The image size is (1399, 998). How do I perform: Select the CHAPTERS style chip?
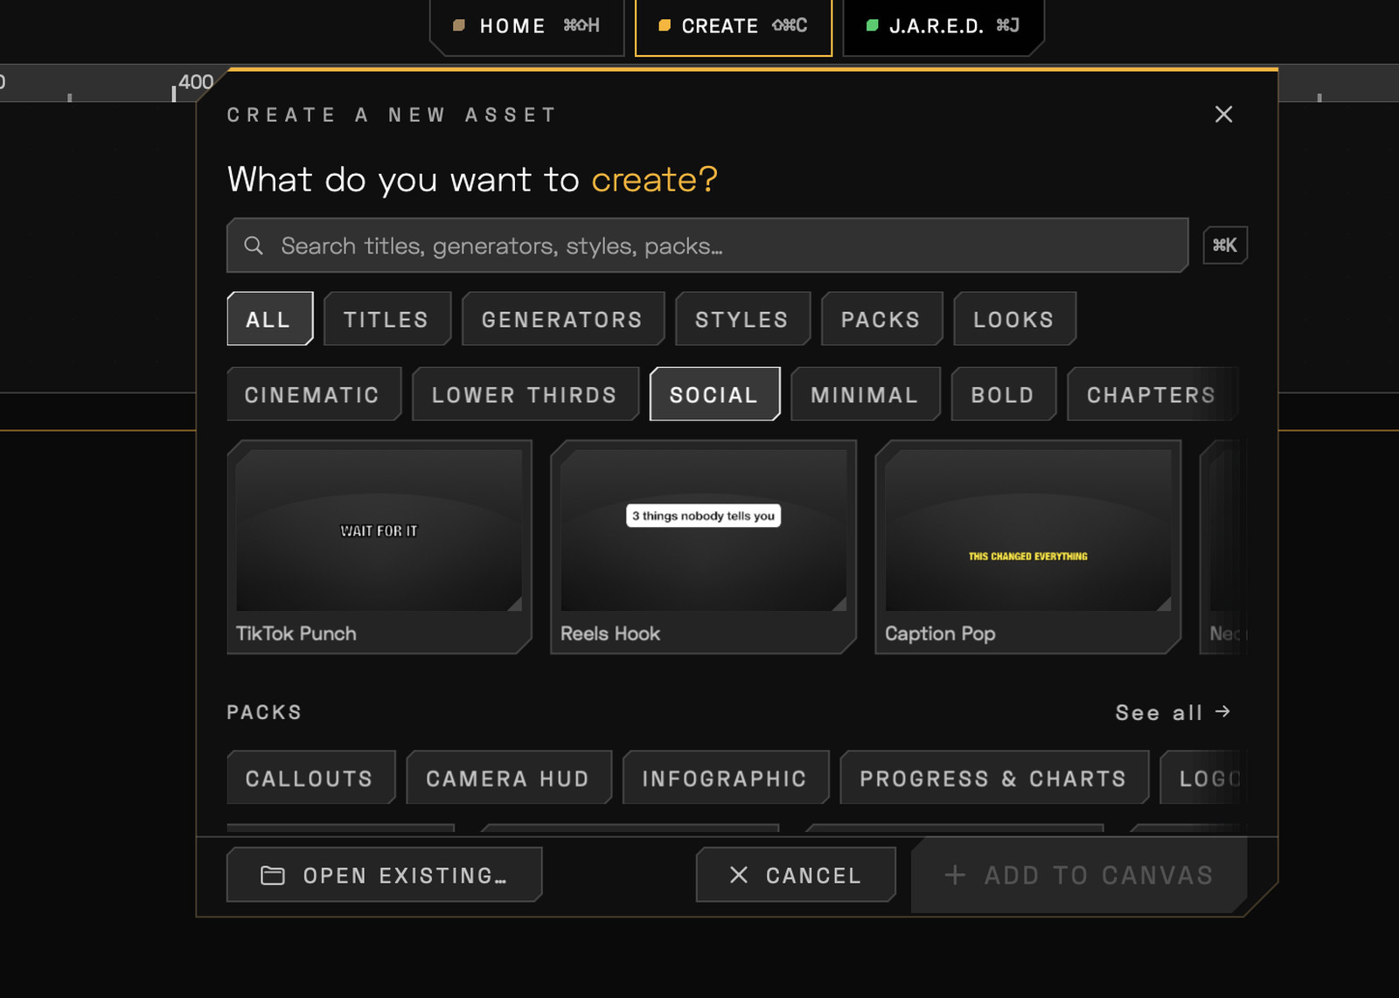[1152, 394]
